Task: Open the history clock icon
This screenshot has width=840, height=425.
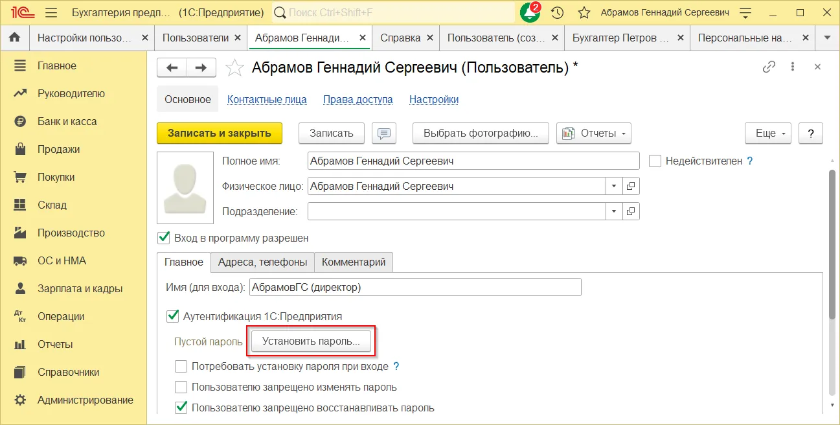Action: tap(557, 13)
